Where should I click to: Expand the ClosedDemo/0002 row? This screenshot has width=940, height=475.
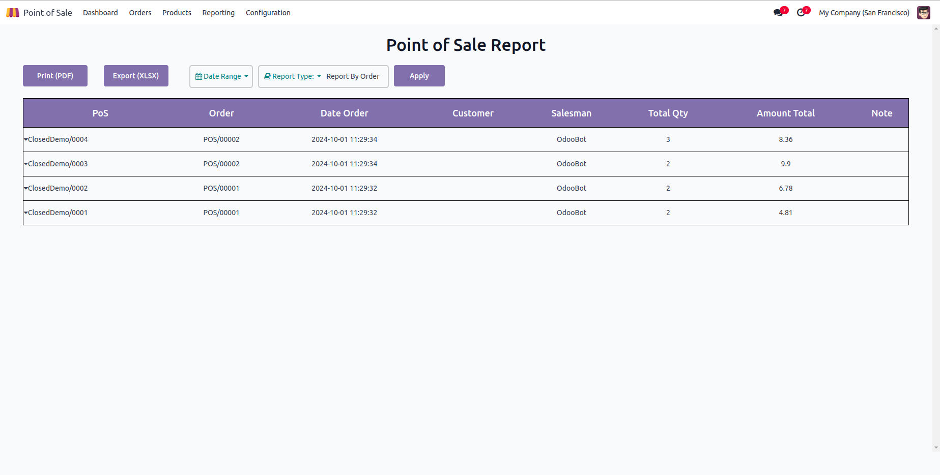[26, 188]
